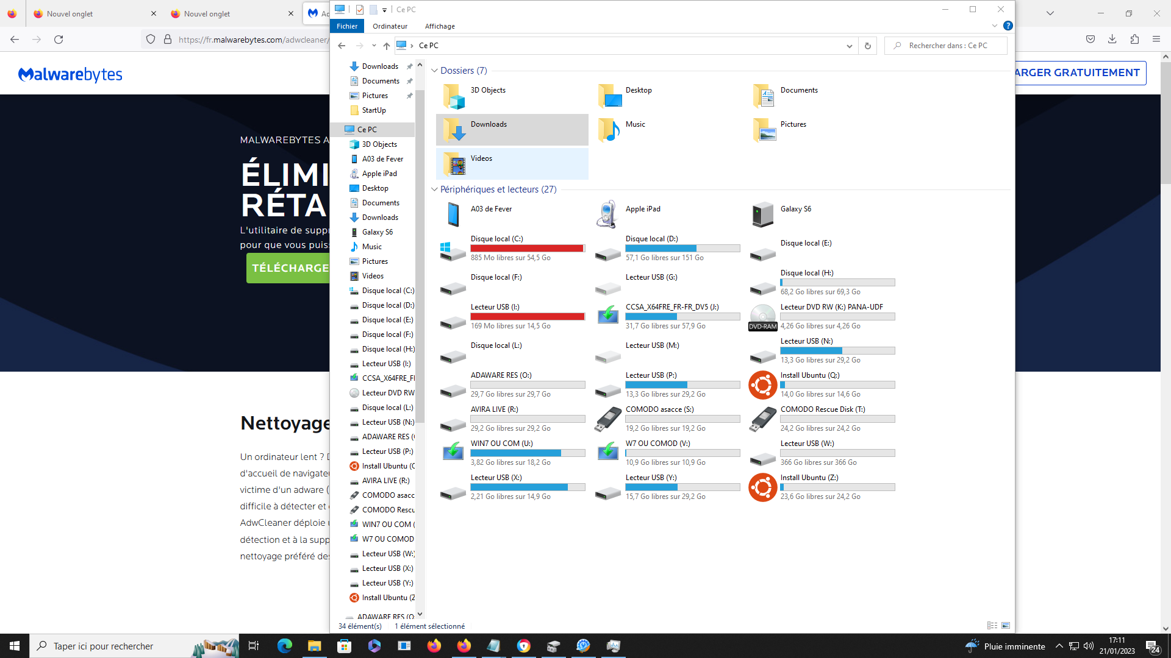This screenshot has height=658, width=1171.
Task: Open notification center in system tray
Action: coord(1153,646)
